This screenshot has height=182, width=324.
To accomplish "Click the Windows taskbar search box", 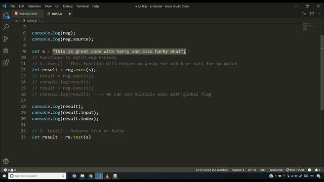I will [37, 176].
